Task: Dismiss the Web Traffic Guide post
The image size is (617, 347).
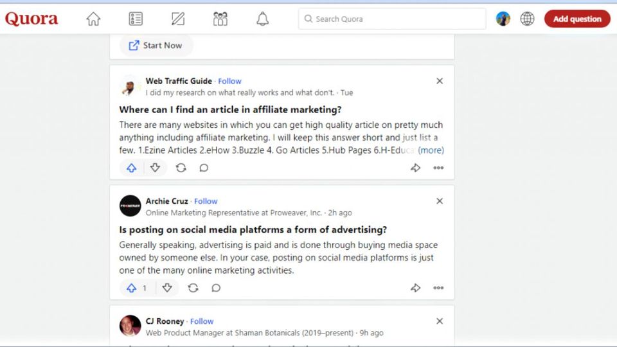Action: tap(440, 81)
